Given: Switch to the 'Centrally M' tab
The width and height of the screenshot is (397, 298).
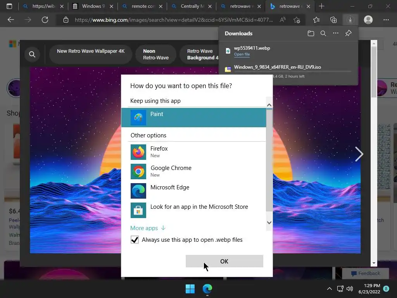Looking at the screenshot, I should pyautogui.click(x=192, y=6).
